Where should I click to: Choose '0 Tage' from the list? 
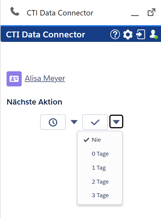[x=100, y=154]
